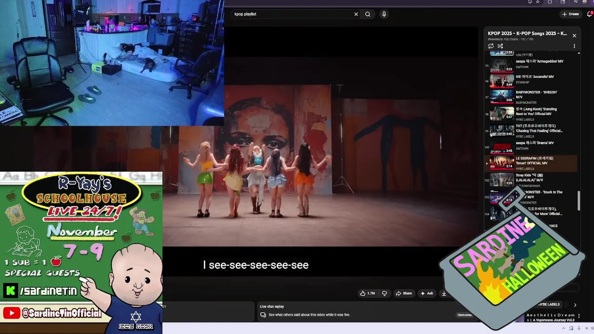Select LE SSERAFIM 'Smart' OFFICIAL MV title
The height and width of the screenshot is (334, 594).
click(x=534, y=161)
